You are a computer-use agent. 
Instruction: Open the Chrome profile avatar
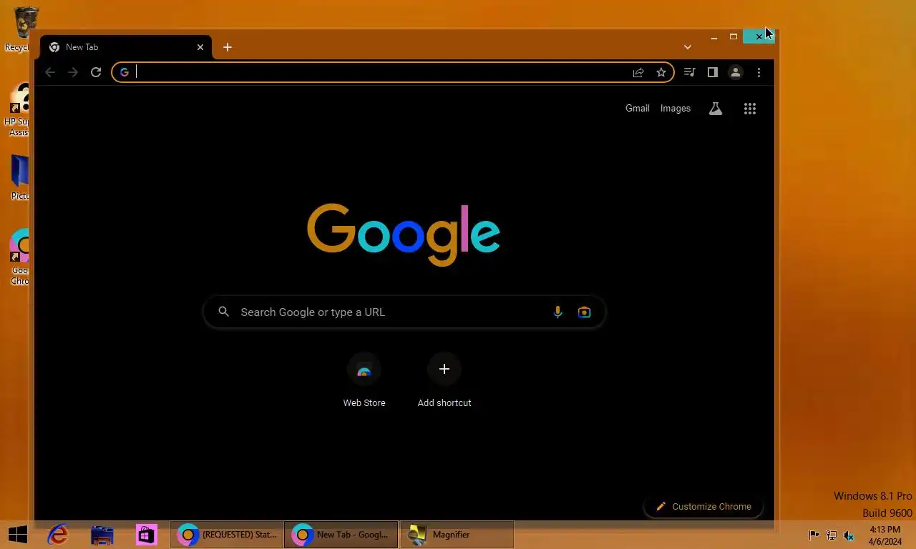coord(735,72)
